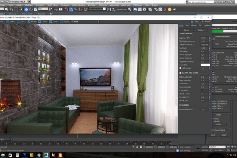237x158 pixels.
Task: Click the Set Key button
Action: [204, 150]
